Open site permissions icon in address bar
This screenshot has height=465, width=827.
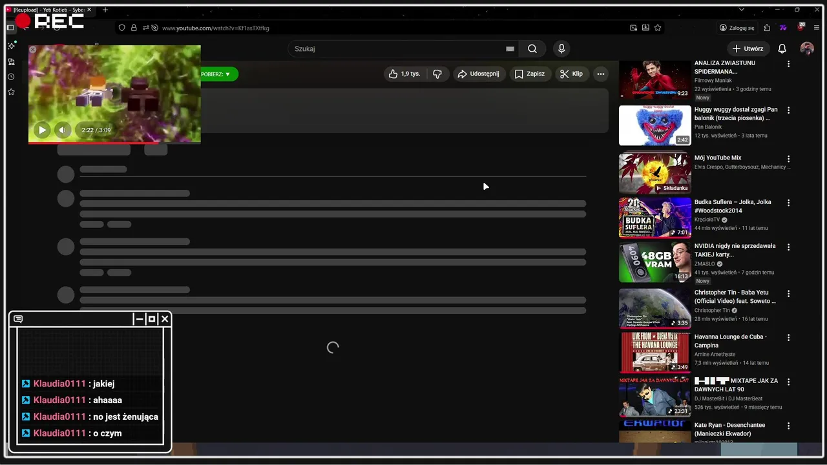click(146, 28)
